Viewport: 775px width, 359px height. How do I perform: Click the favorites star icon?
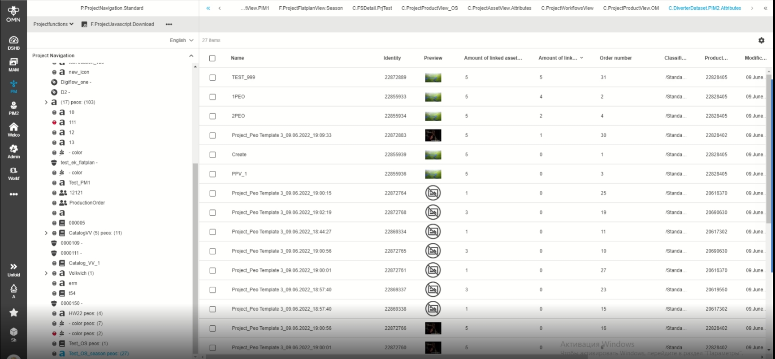(x=13, y=312)
